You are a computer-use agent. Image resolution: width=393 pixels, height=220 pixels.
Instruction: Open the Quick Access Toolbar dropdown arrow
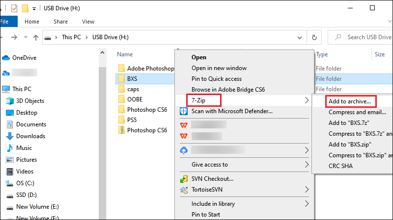point(34,9)
